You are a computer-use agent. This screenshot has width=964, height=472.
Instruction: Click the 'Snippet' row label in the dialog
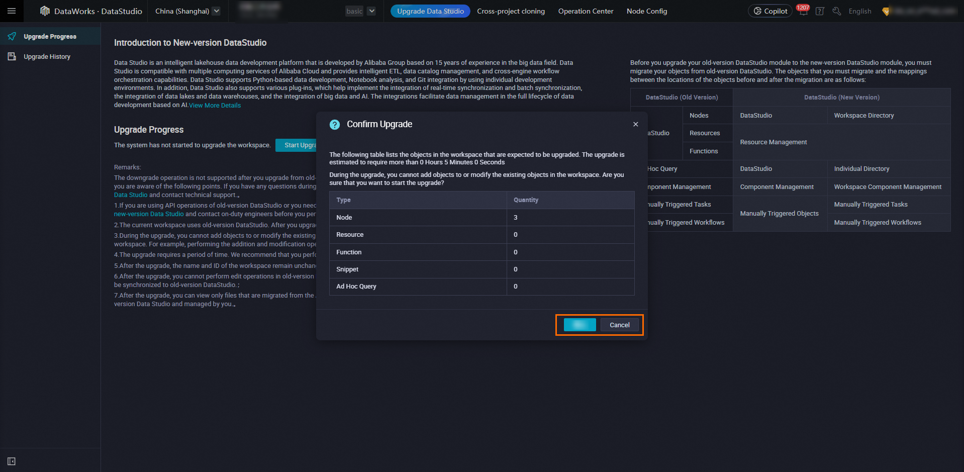point(347,269)
